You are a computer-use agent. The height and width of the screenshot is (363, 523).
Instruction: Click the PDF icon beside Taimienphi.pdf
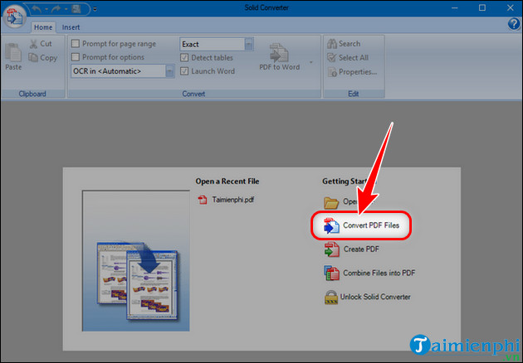[203, 200]
